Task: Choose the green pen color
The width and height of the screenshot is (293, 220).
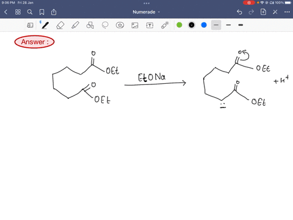Action: click(179, 25)
